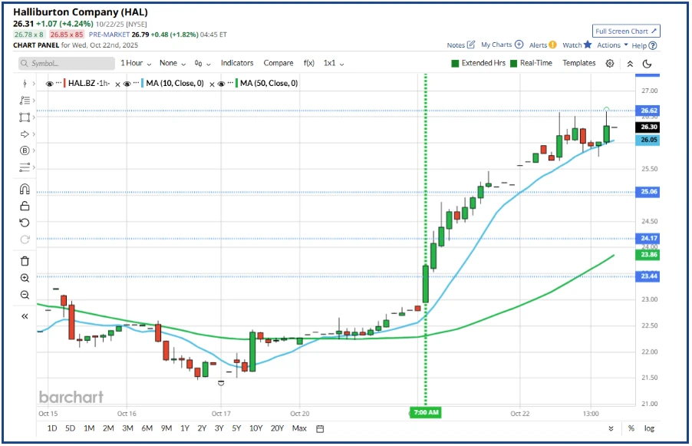Toggle the Extended Hrs checkbox
Image resolution: width=692 pixels, height=446 pixels.
454,63
